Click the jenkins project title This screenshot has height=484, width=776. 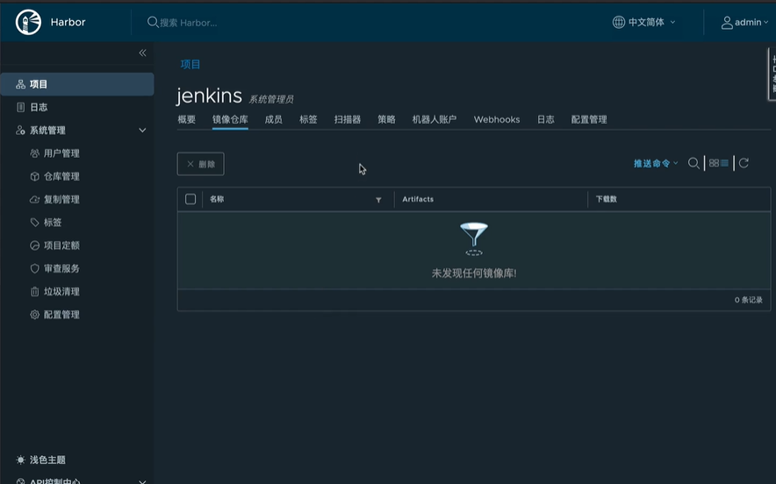(209, 96)
